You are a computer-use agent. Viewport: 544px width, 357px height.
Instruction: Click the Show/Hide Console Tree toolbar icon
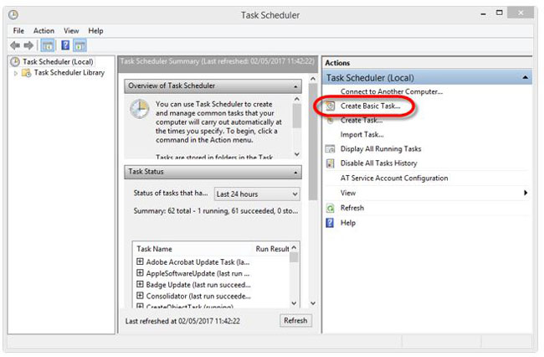tap(48, 45)
